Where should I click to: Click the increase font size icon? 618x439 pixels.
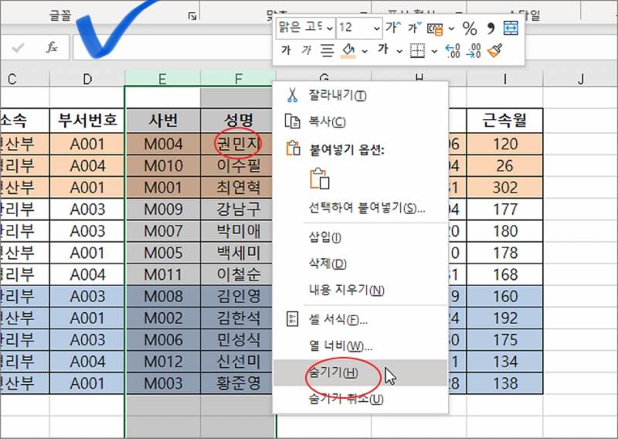coord(393,28)
